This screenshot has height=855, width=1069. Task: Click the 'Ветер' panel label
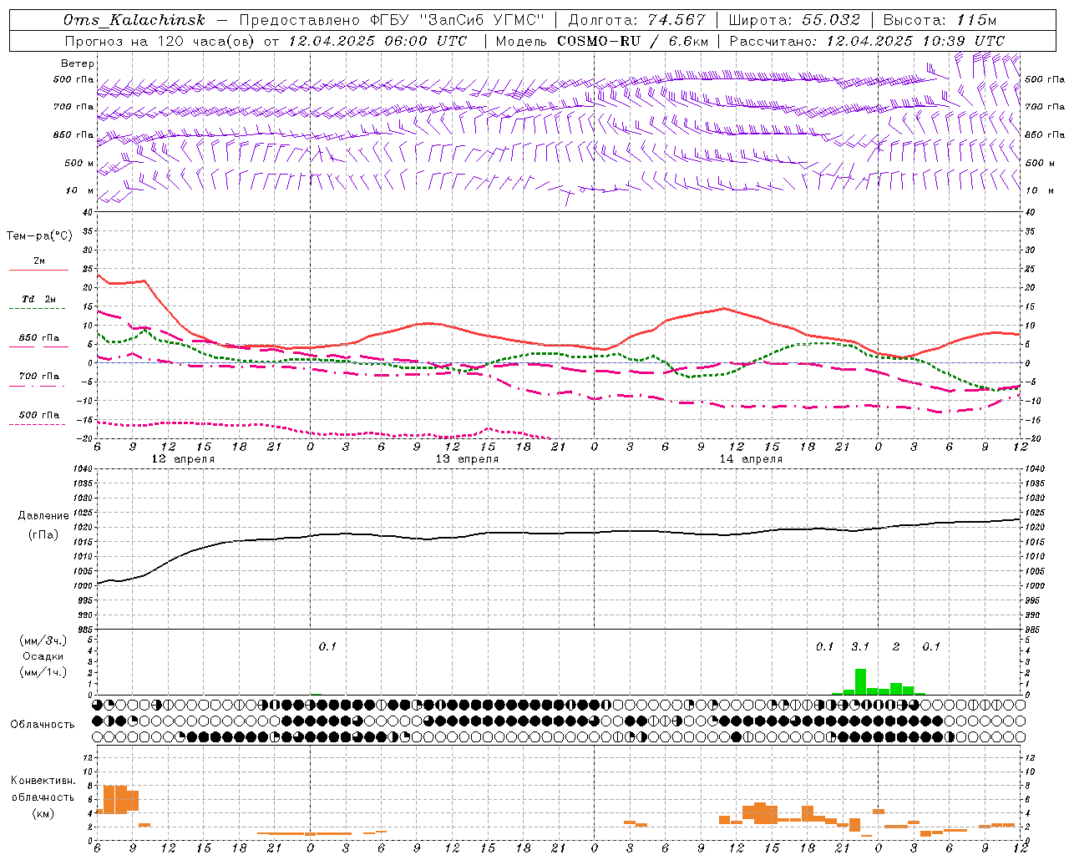coord(78,63)
